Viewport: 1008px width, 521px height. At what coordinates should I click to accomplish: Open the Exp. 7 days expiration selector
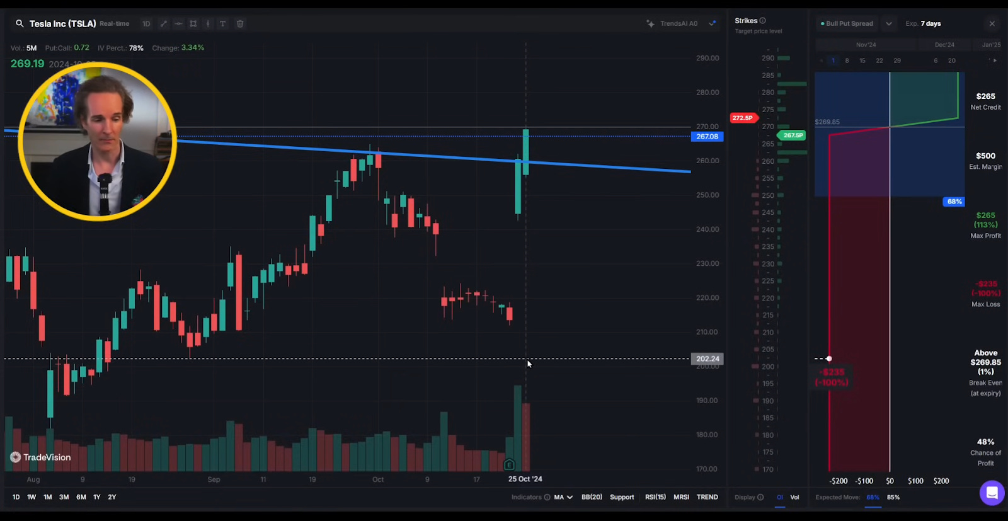pos(923,24)
